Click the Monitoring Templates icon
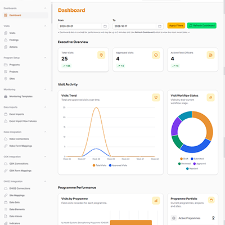225x225 pixels. [x=6, y=96]
